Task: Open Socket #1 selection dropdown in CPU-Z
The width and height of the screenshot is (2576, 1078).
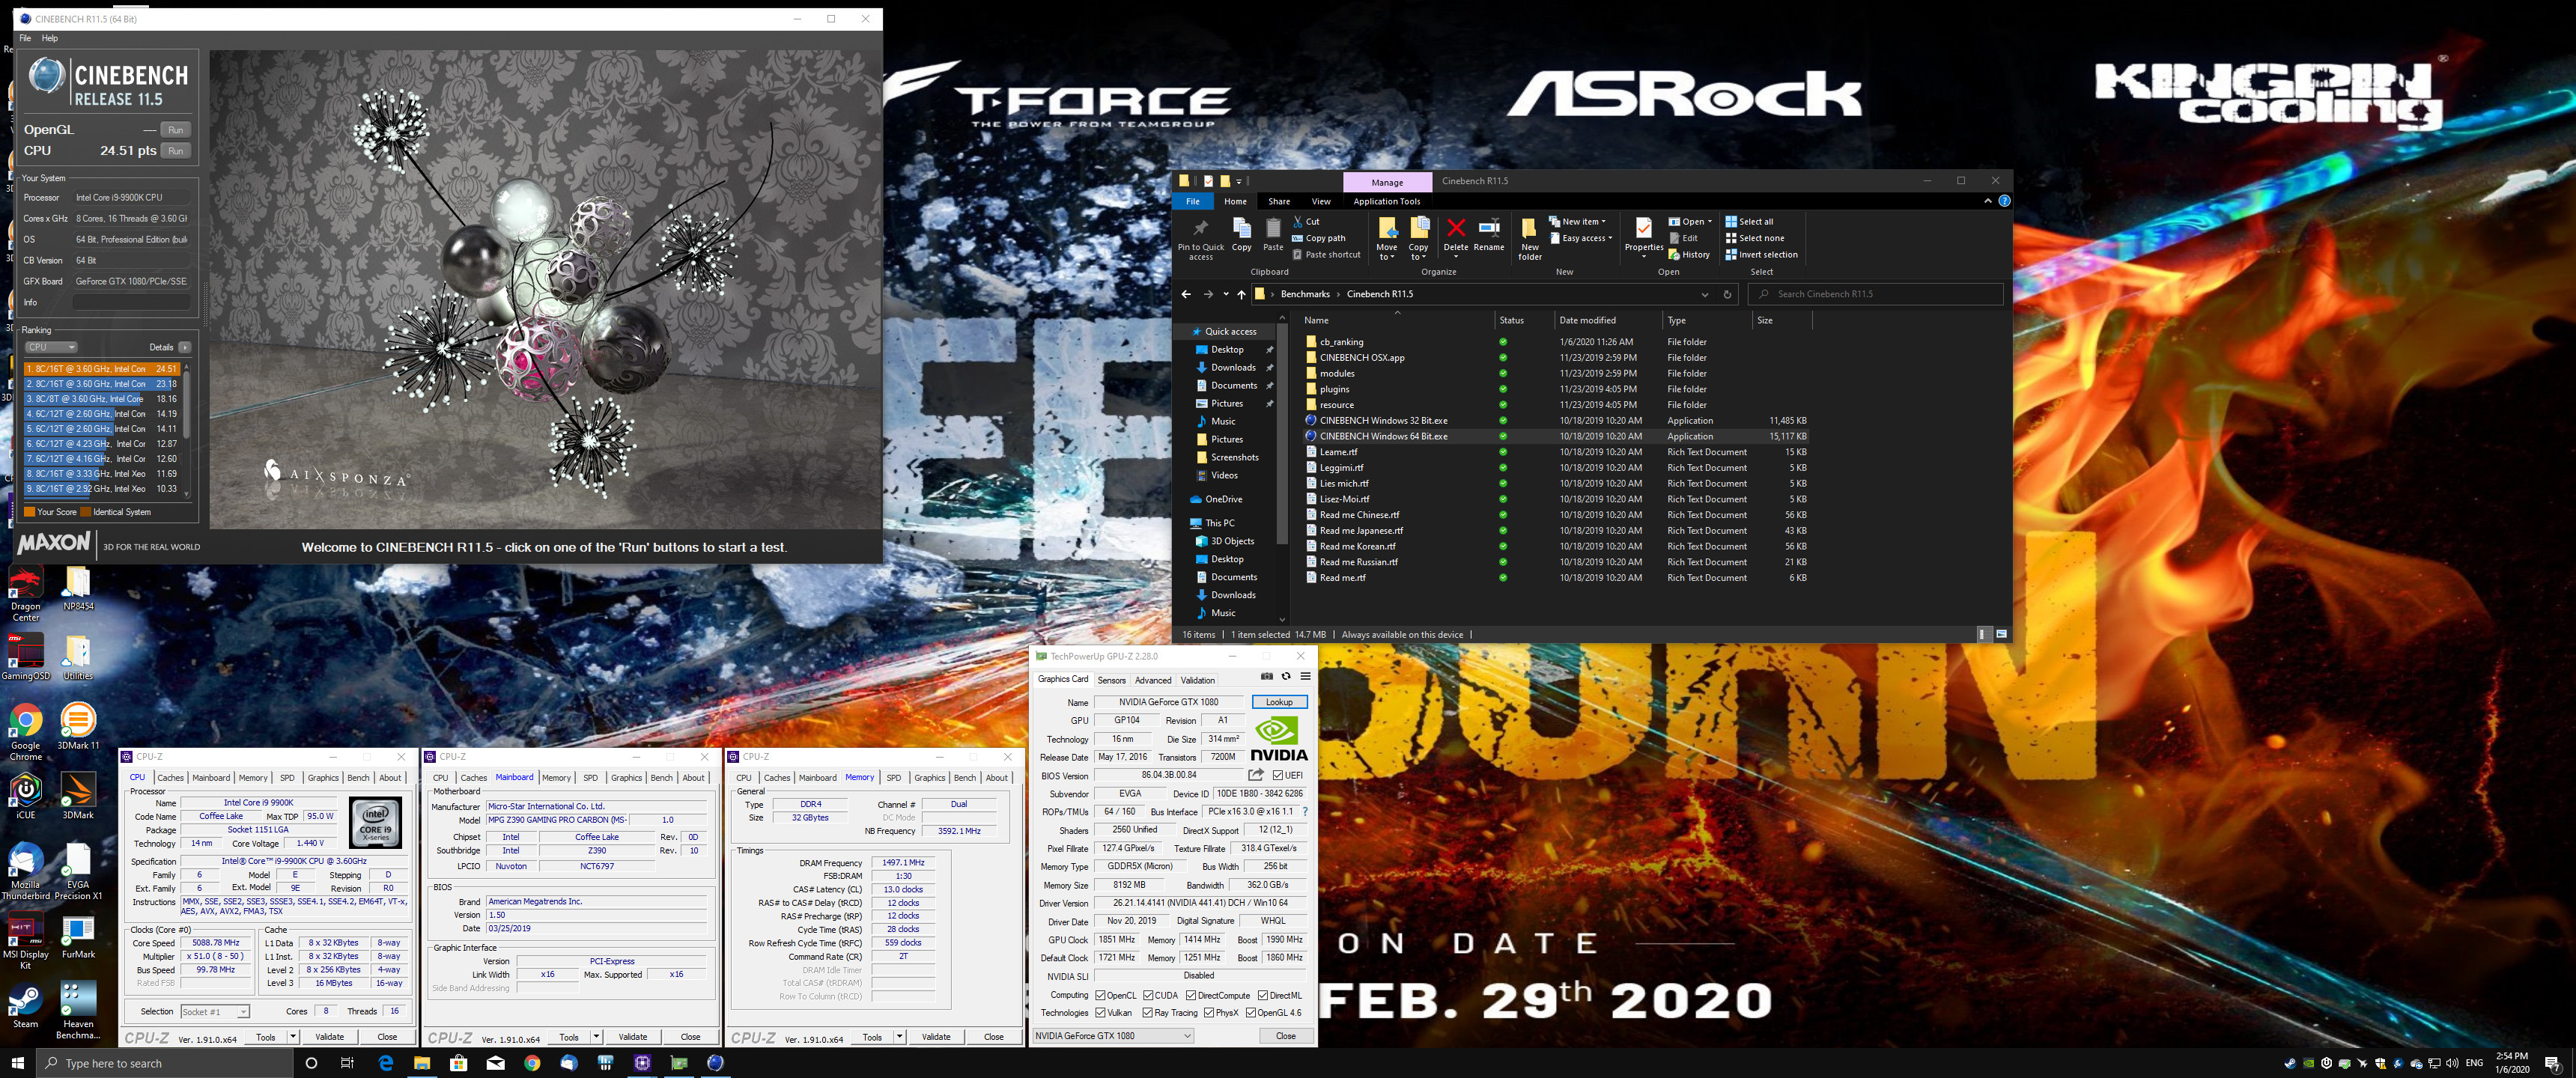Action: coord(214,1012)
